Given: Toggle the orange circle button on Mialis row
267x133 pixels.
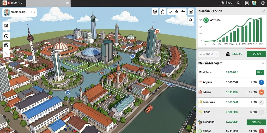Looking at the screenshot, I should click(261, 92).
